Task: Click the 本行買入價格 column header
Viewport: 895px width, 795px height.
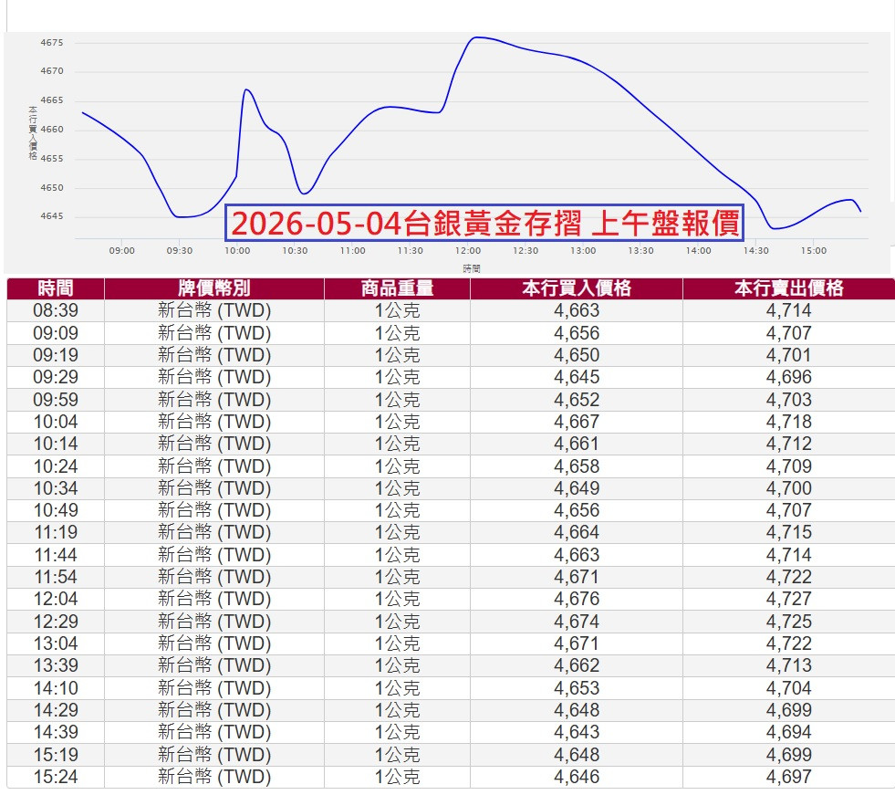Action: 577,288
